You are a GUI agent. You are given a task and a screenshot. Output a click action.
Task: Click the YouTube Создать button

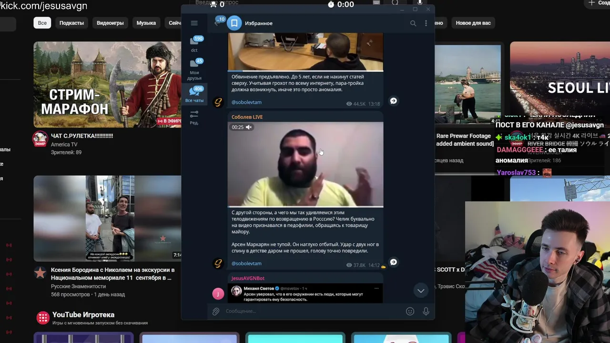click(599, 3)
